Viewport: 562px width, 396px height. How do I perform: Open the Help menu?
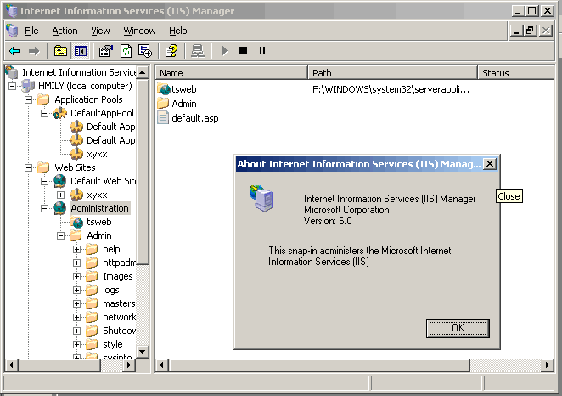pos(178,31)
